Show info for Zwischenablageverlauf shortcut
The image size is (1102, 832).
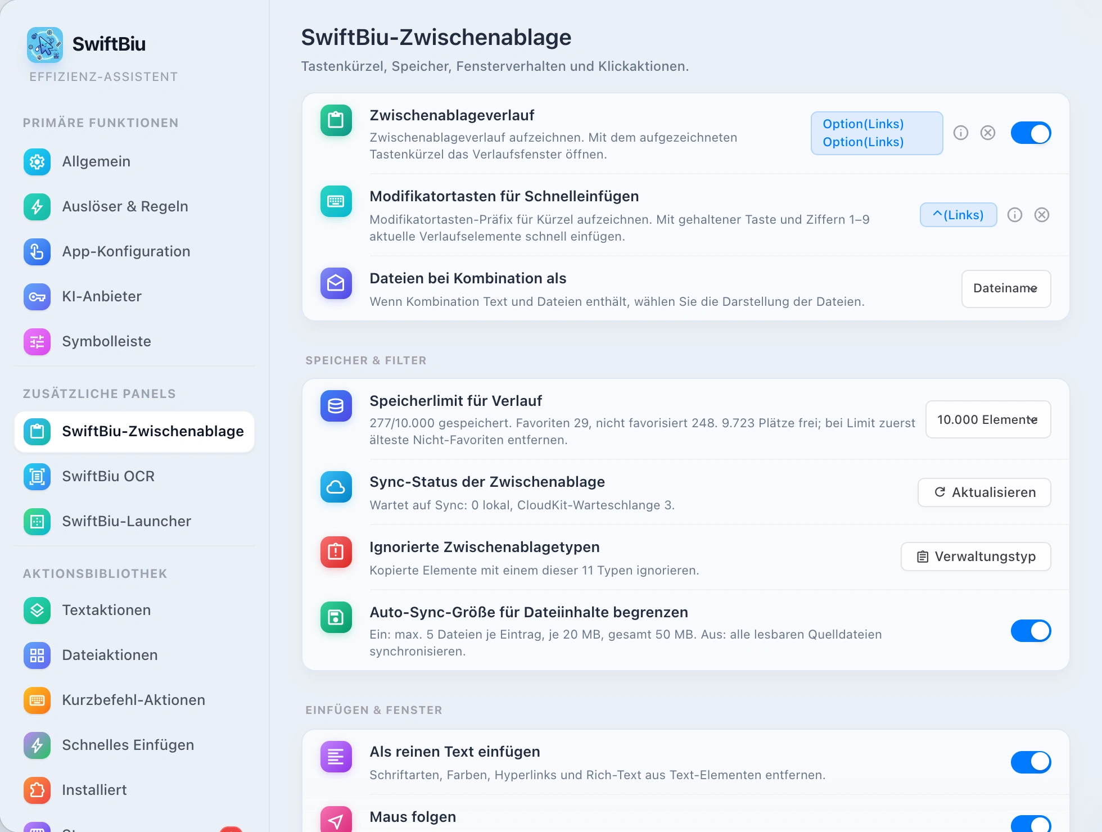coord(961,133)
